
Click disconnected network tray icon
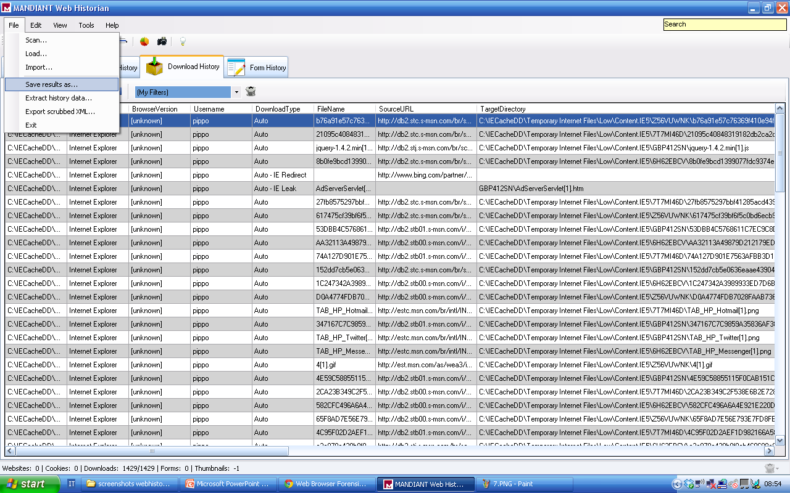pos(711,484)
